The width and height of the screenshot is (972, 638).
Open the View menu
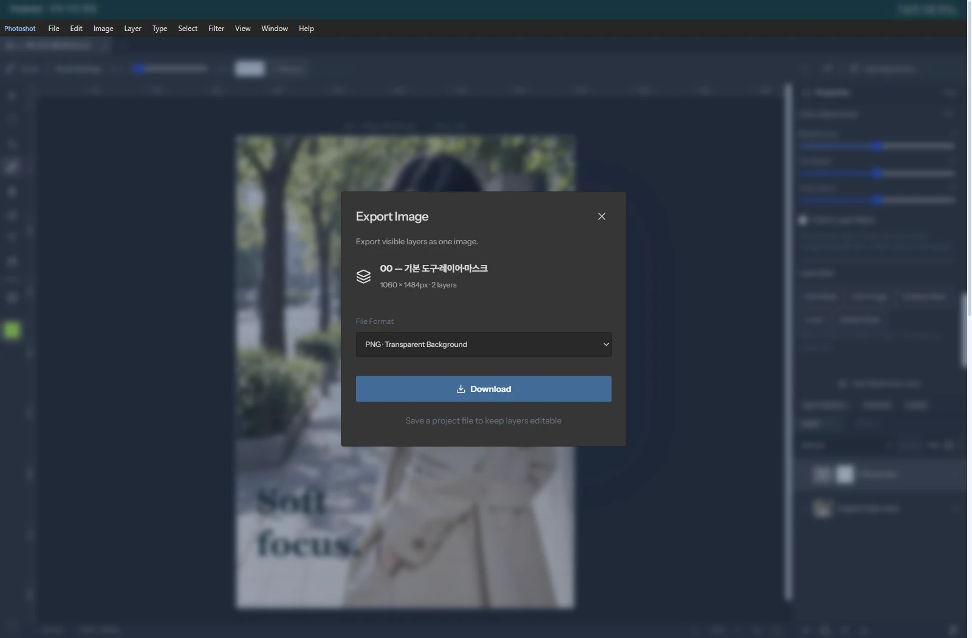click(242, 29)
